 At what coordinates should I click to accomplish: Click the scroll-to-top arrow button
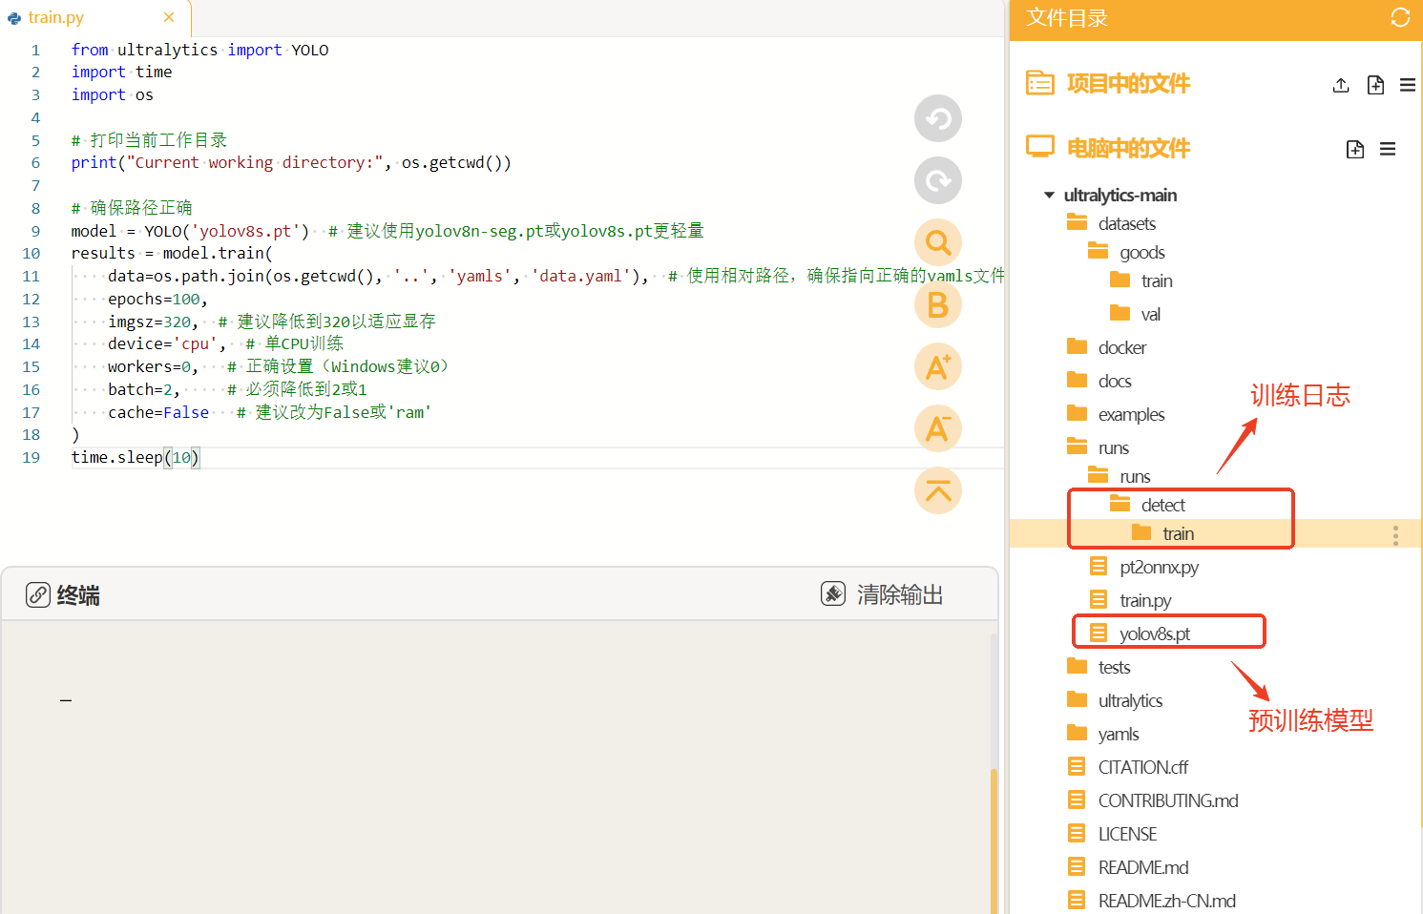click(938, 490)
